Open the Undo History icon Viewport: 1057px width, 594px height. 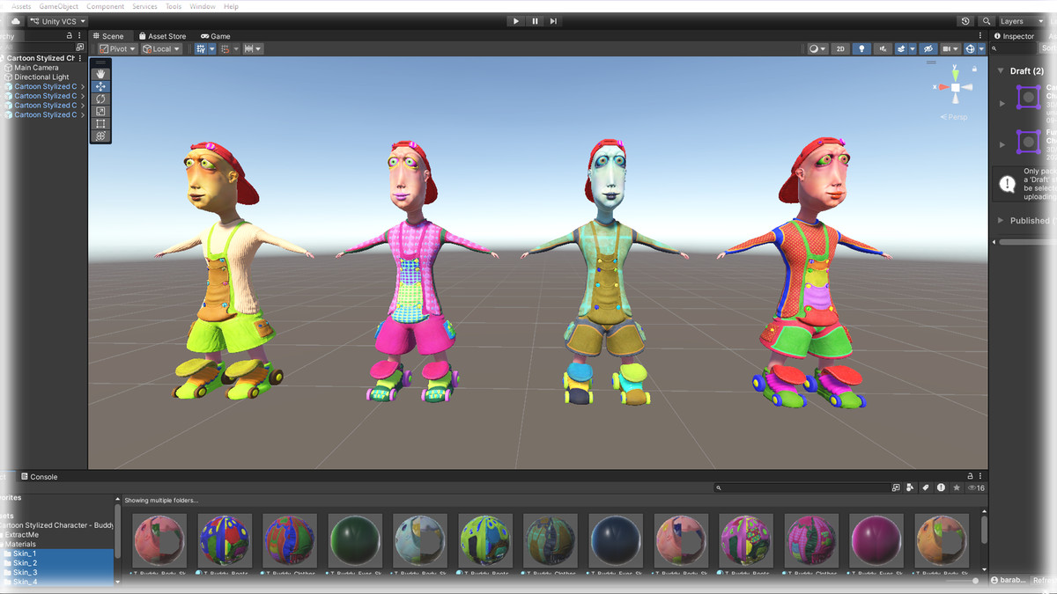pyautogui.click(x=965, y=21)
